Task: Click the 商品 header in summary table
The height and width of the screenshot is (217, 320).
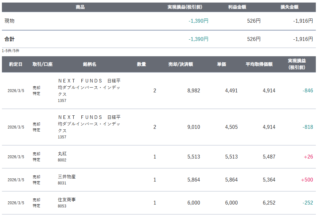Action: 80,7
